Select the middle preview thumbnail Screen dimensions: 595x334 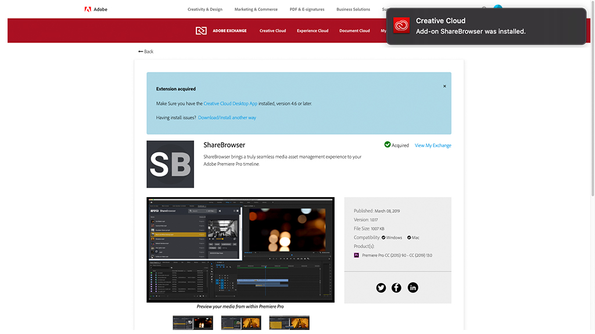(241, 322)
